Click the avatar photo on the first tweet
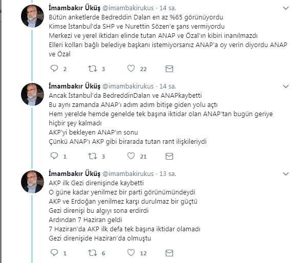The image size is (307, 263). (x=32, y=16)
